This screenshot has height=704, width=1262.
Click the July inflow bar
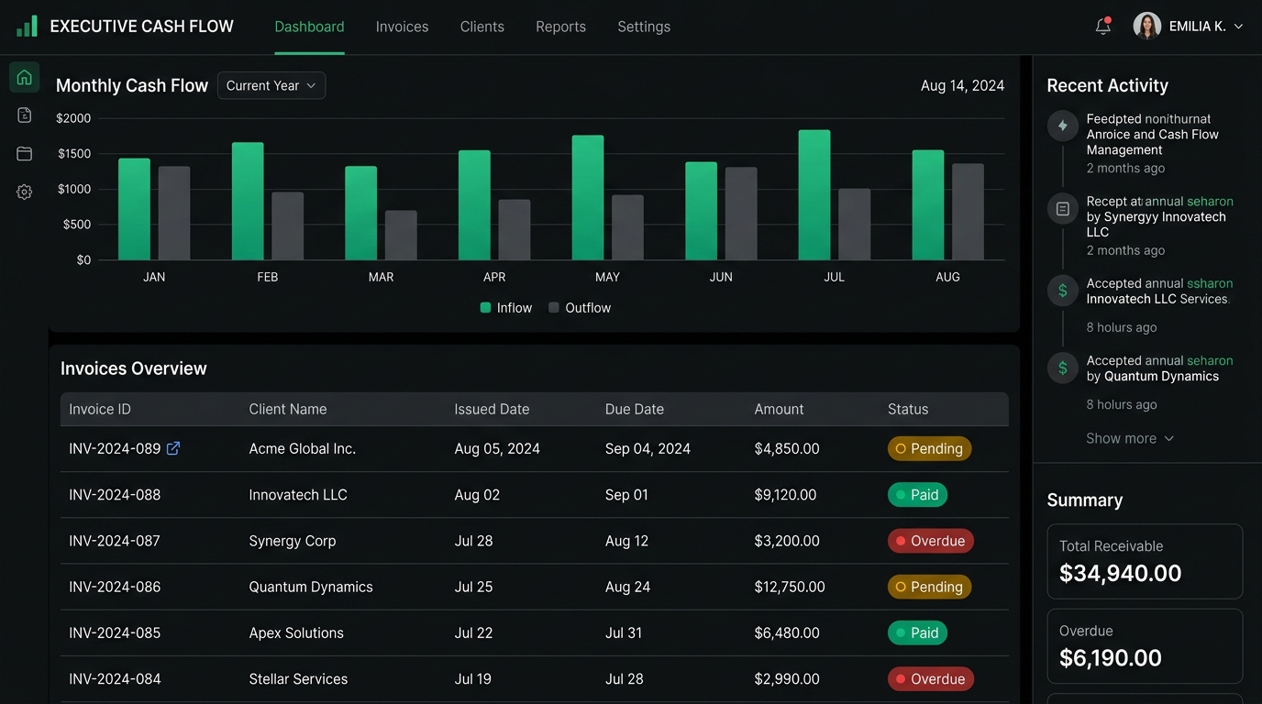814,195
